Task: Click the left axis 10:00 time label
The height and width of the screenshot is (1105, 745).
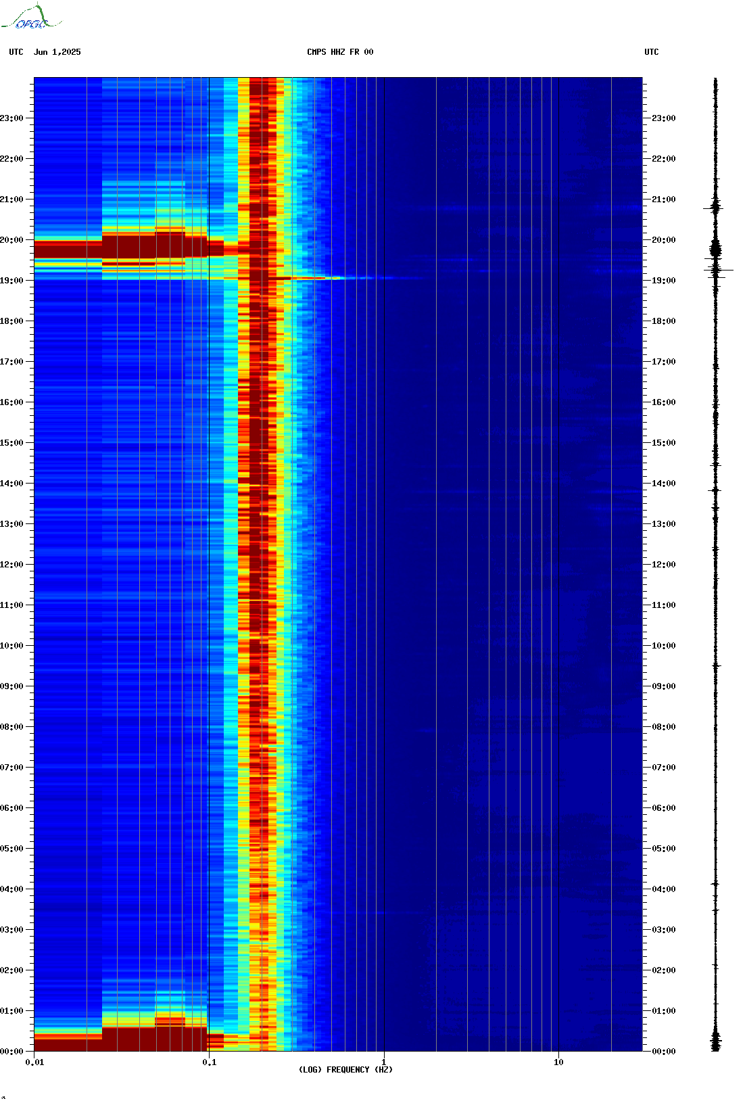Action: pyautogui.click(x=11, y=646)
